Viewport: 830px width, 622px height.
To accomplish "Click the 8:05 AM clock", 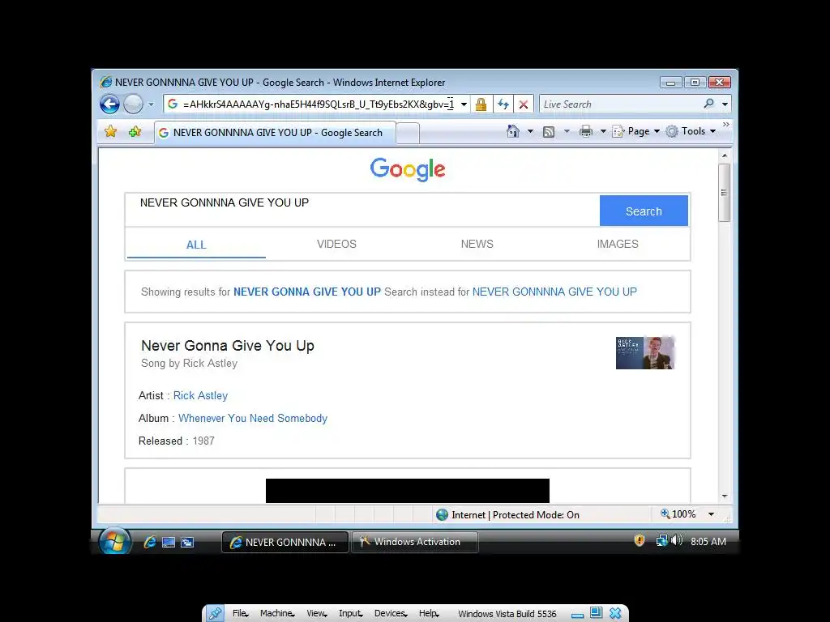I will 708,542.
